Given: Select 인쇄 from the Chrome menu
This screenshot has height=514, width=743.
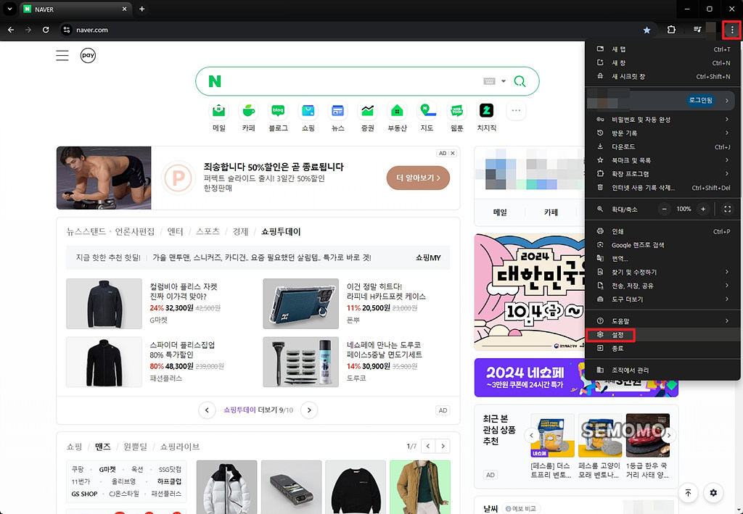Looking at the screenshot, I should 663,231.
